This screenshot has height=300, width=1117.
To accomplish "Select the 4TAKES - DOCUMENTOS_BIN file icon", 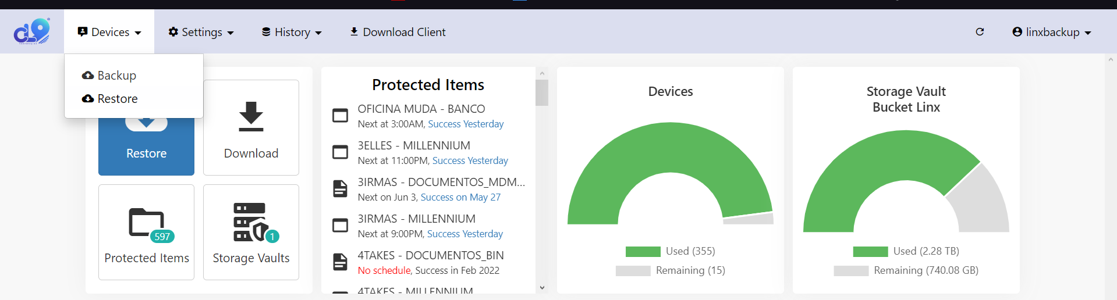I will pos(340,262).
